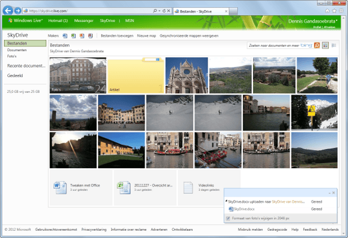Click the SkyDrive.docx file icon in upload panel

[231, 209]
